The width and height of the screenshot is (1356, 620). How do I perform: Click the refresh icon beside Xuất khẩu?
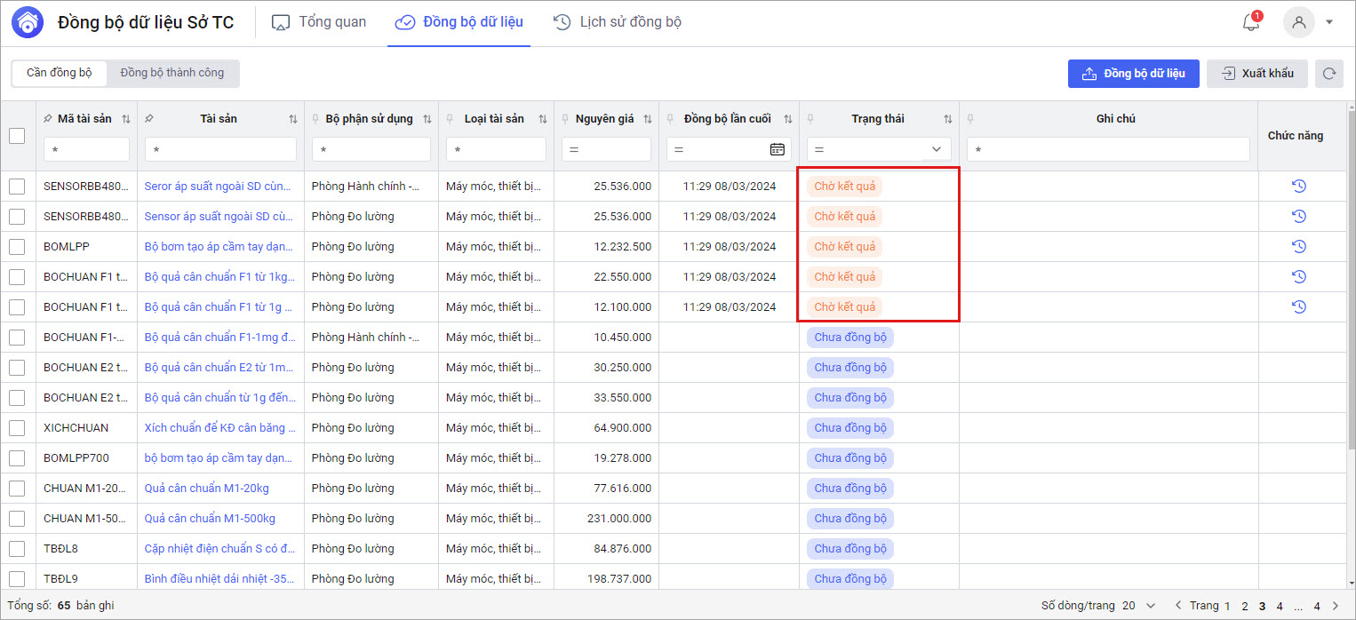click(1329, 74)
